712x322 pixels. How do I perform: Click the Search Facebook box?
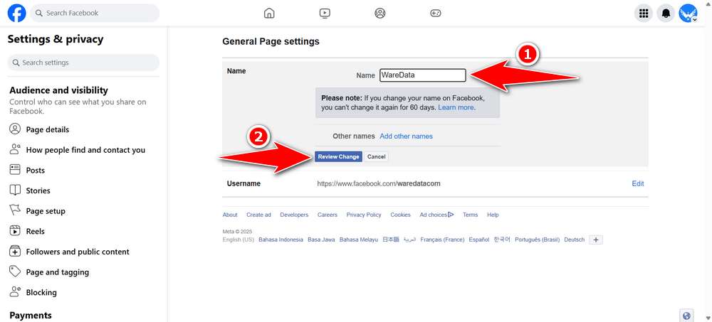95,14
